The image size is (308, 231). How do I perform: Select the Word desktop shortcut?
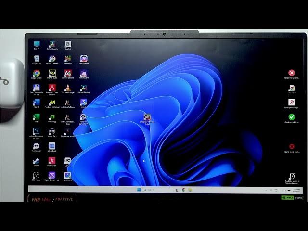37,103
